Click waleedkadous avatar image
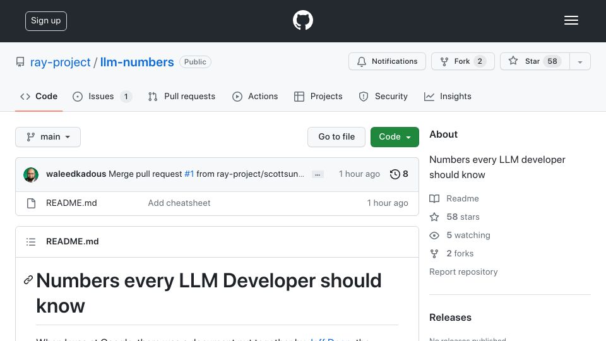 click(31, 175)
